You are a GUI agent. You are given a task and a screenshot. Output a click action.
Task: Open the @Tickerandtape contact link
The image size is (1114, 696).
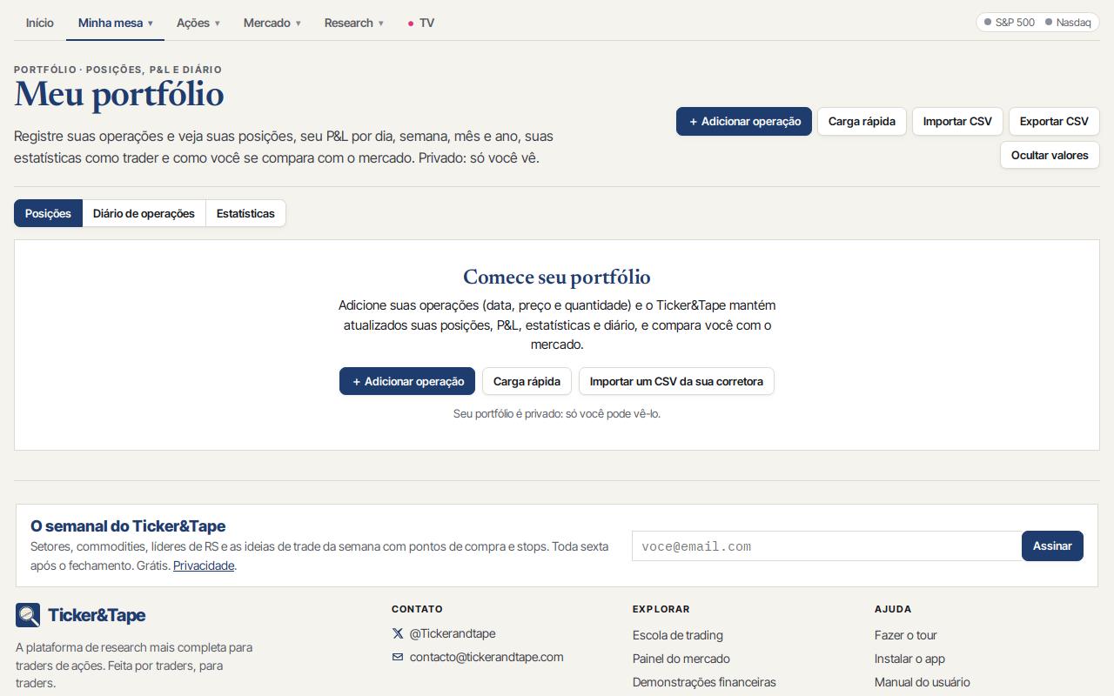tap(453, 634)
